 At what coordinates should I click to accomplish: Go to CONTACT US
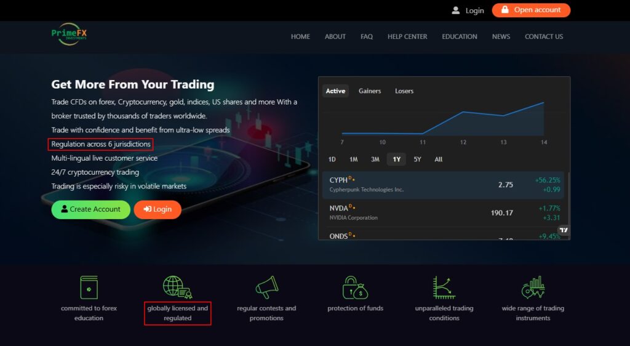[x=544, y=36]
